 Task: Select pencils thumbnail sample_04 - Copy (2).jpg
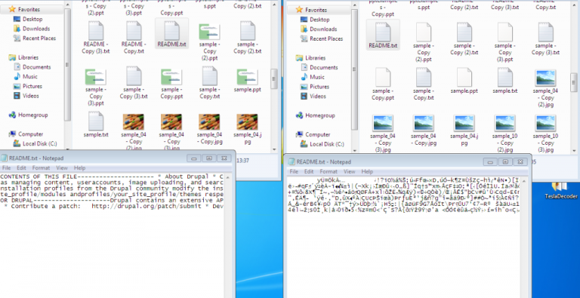tap(134, 131)
